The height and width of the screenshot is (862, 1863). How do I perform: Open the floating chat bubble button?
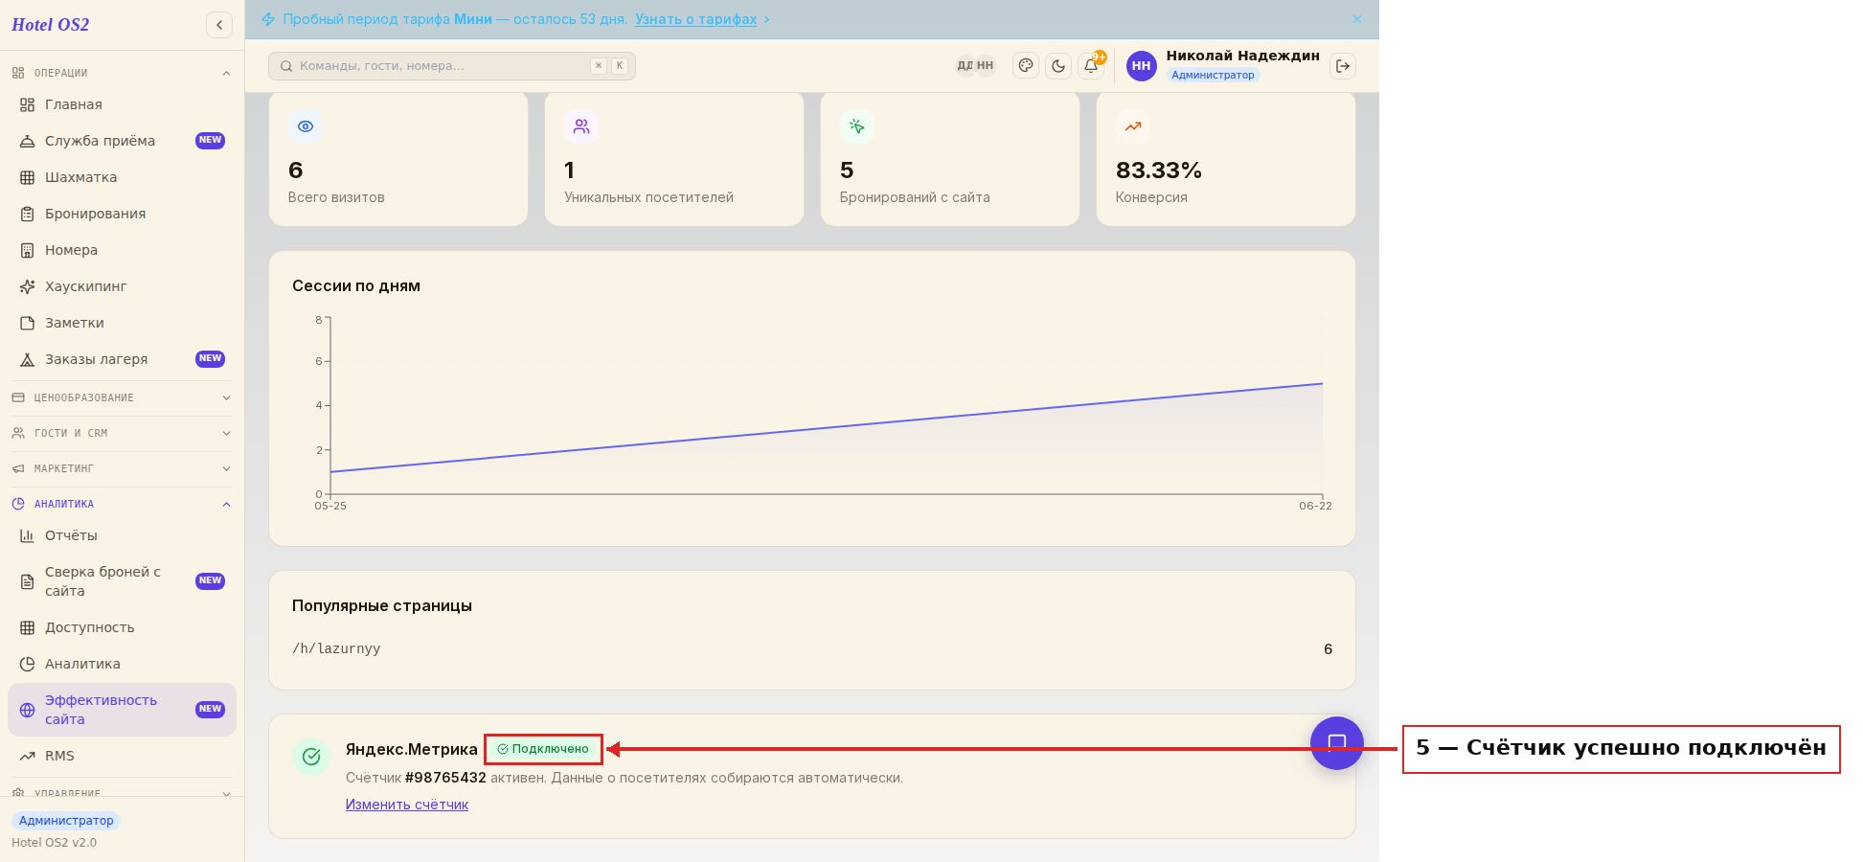[x=1337, y=743]
